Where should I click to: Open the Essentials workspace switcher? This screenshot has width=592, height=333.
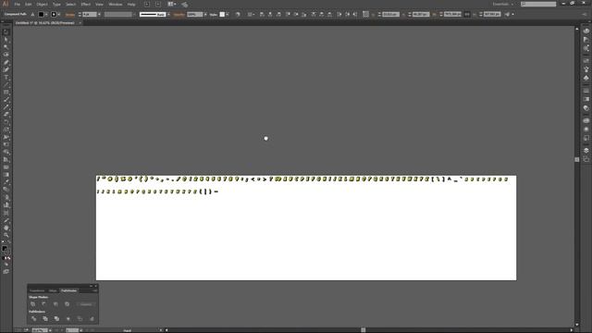click(x=503, y=4)
